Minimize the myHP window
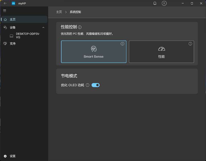The height and width of the screenshot is (161, 206). pos(183,3)
